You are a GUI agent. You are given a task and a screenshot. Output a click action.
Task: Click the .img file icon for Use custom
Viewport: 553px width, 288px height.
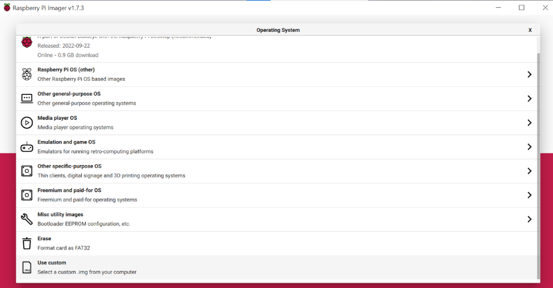pyautogui.click(x=27, y=267)
